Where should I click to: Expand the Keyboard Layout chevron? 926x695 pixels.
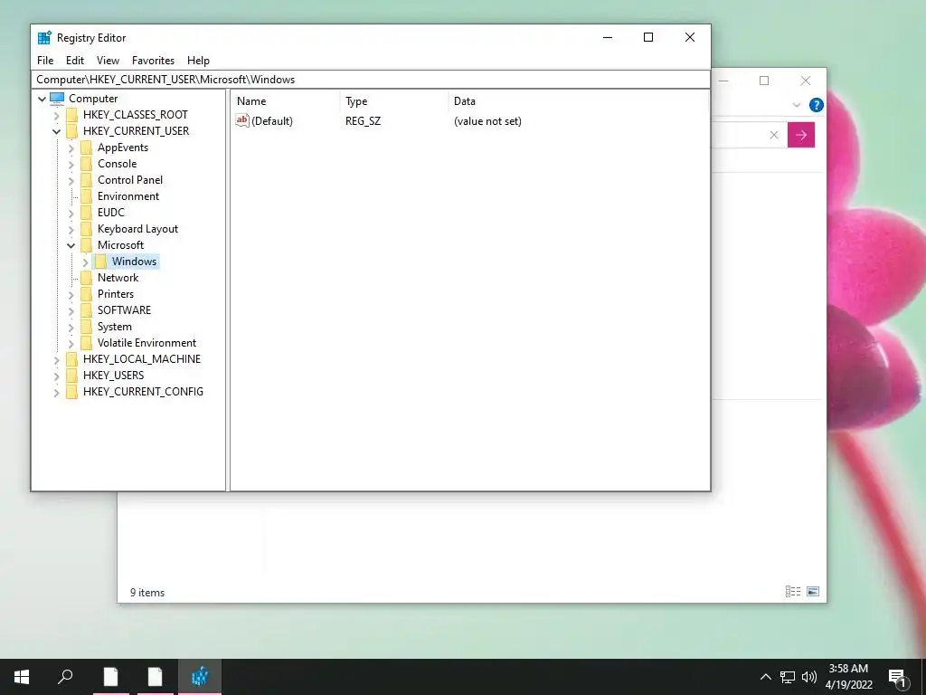pyautogui.click(x=71, y=229)
